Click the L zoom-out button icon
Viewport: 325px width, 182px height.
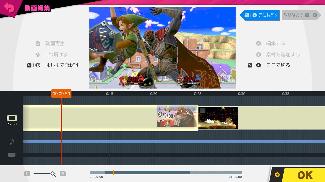27,174
